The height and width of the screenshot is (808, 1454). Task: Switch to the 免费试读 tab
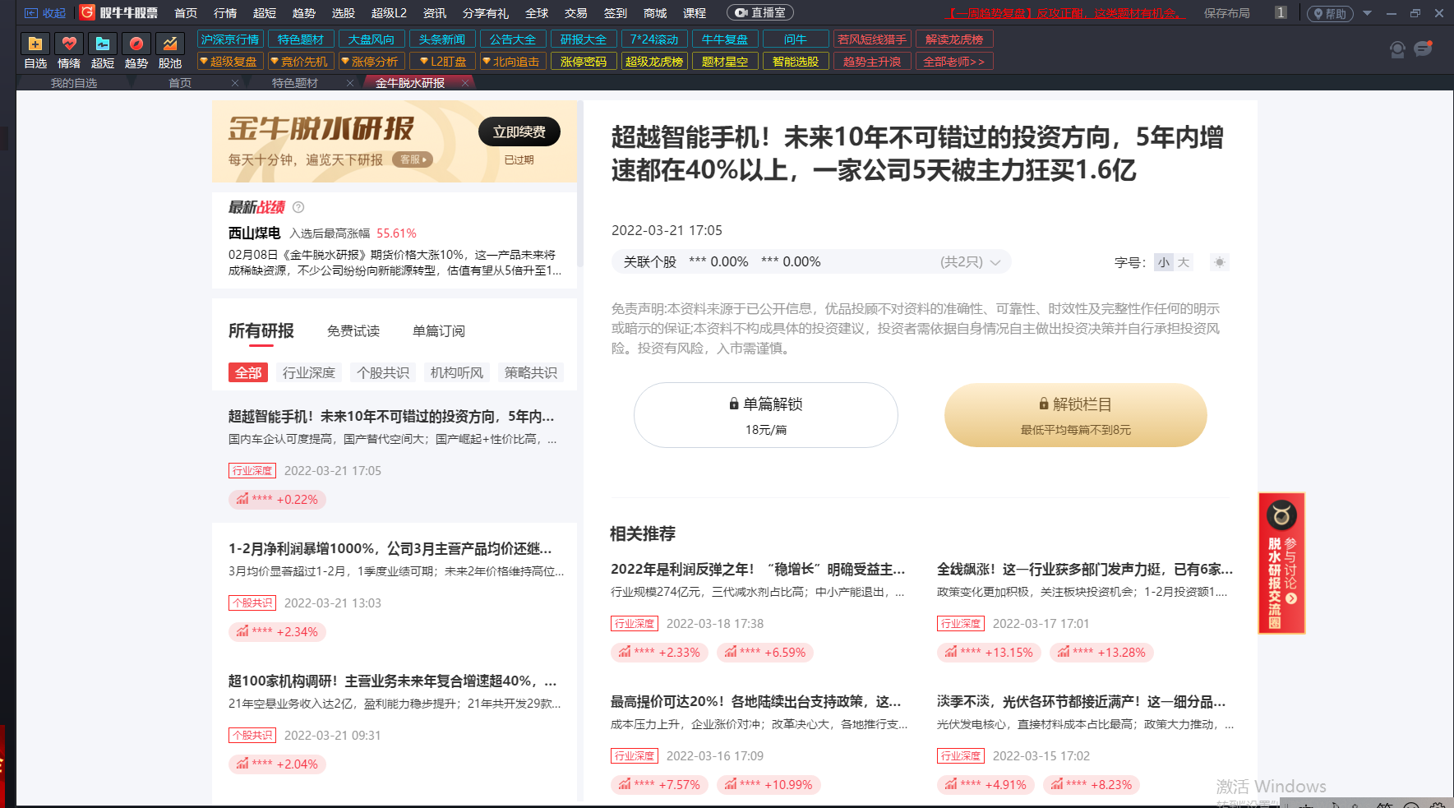(353, 330)
